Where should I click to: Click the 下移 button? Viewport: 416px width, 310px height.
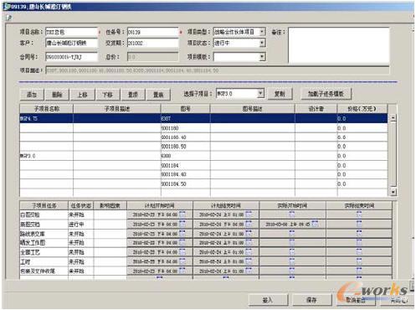coord(108,95)
